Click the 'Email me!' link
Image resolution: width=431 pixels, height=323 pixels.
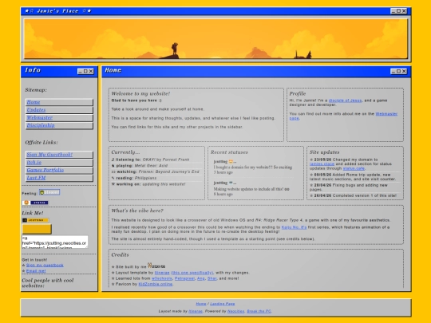[x=36, y=271]
